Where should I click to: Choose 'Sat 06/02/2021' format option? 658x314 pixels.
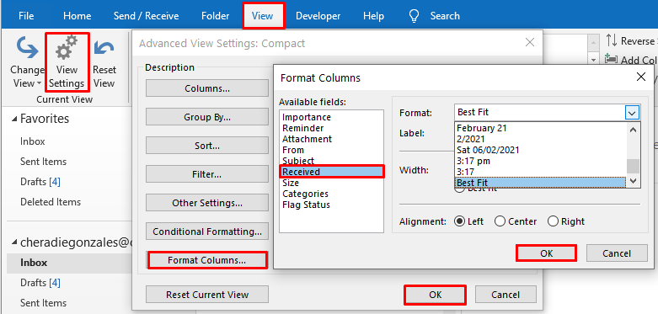tap(540, 150)
